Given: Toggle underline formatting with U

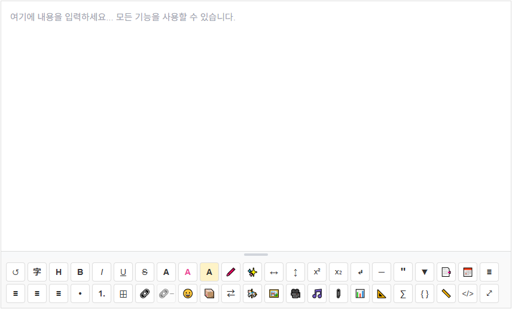Looking at the screenshot, I should click(123, 272).
